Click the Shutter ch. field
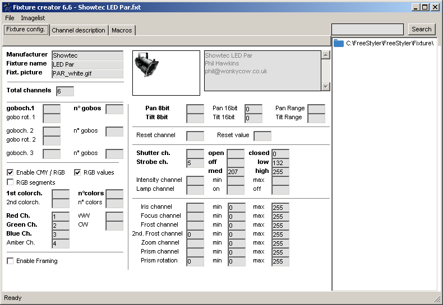Viewport: 443px width, 305px height. [x=195, y=154]
